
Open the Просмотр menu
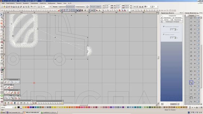pyautogui.click(x=19, y=3)
